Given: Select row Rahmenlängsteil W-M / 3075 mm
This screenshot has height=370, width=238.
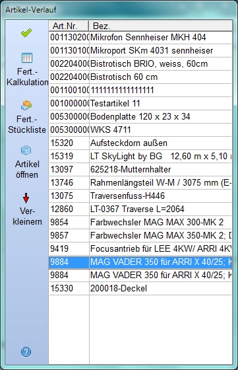Looking at the screenshot, I should point(140,182).
